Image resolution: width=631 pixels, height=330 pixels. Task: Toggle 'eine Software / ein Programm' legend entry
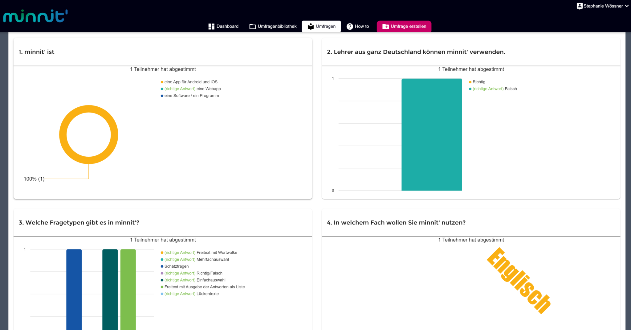coord(191,96)
